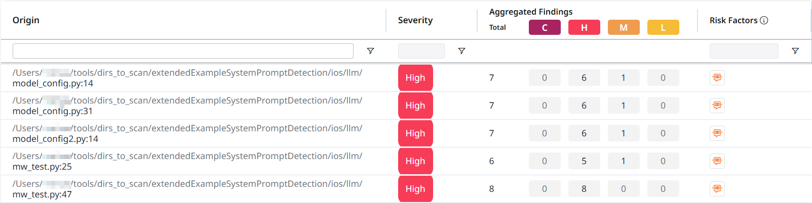812x203 pixels.
Task: Click the High 'H' severity swatch
Action: coord(584,27)
